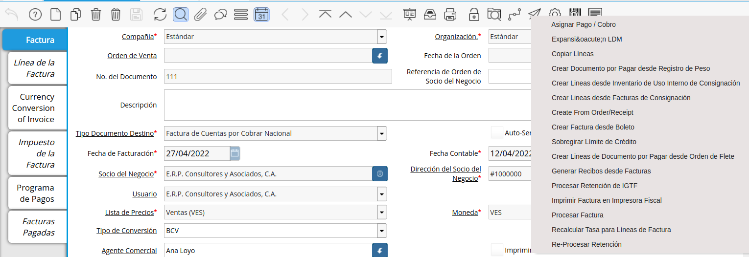Click the Refresh icon in toolbar
This screenshot has width=749, height=257.
160,15
